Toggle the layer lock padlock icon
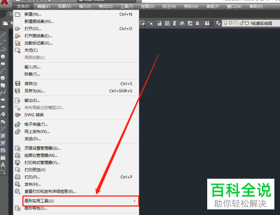This screenshot has height=215, width=280. point(242,23)
